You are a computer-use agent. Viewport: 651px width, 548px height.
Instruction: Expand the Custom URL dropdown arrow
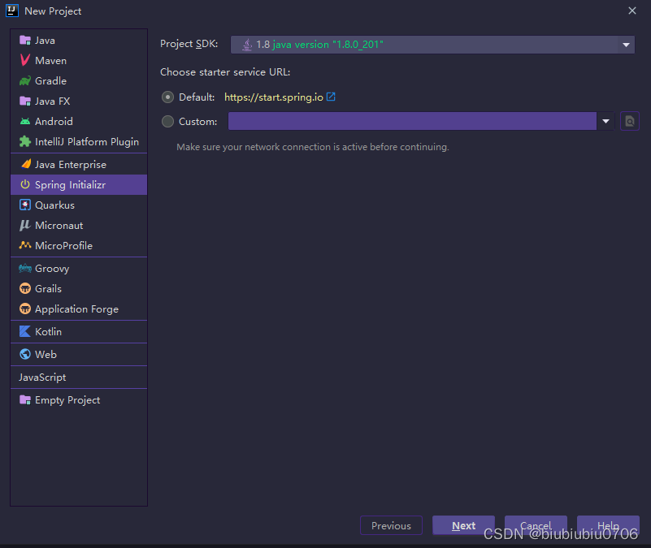click(606, 120)
